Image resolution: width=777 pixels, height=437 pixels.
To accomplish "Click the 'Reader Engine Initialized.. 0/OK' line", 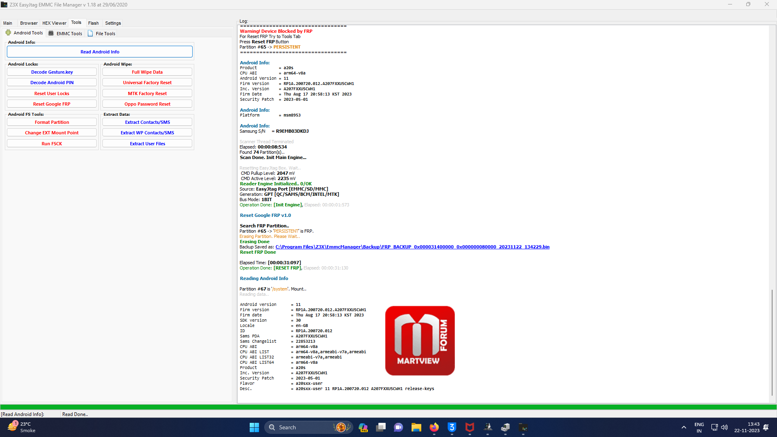I will 276,184.
